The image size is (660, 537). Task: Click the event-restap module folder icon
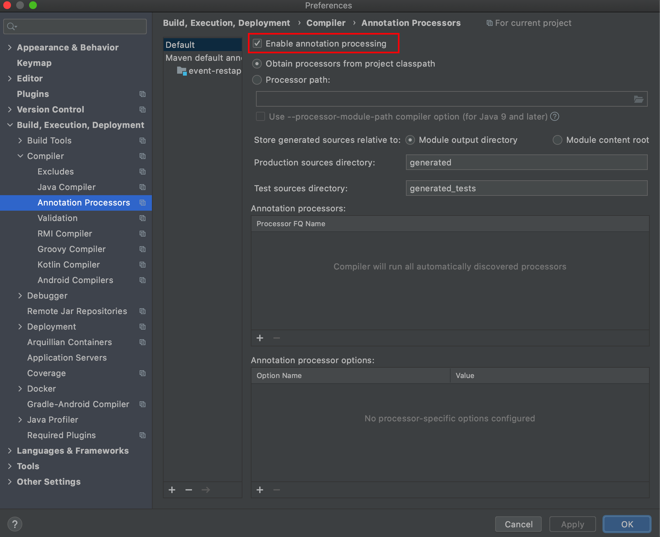pyautogui.click(x=182, y=71)
